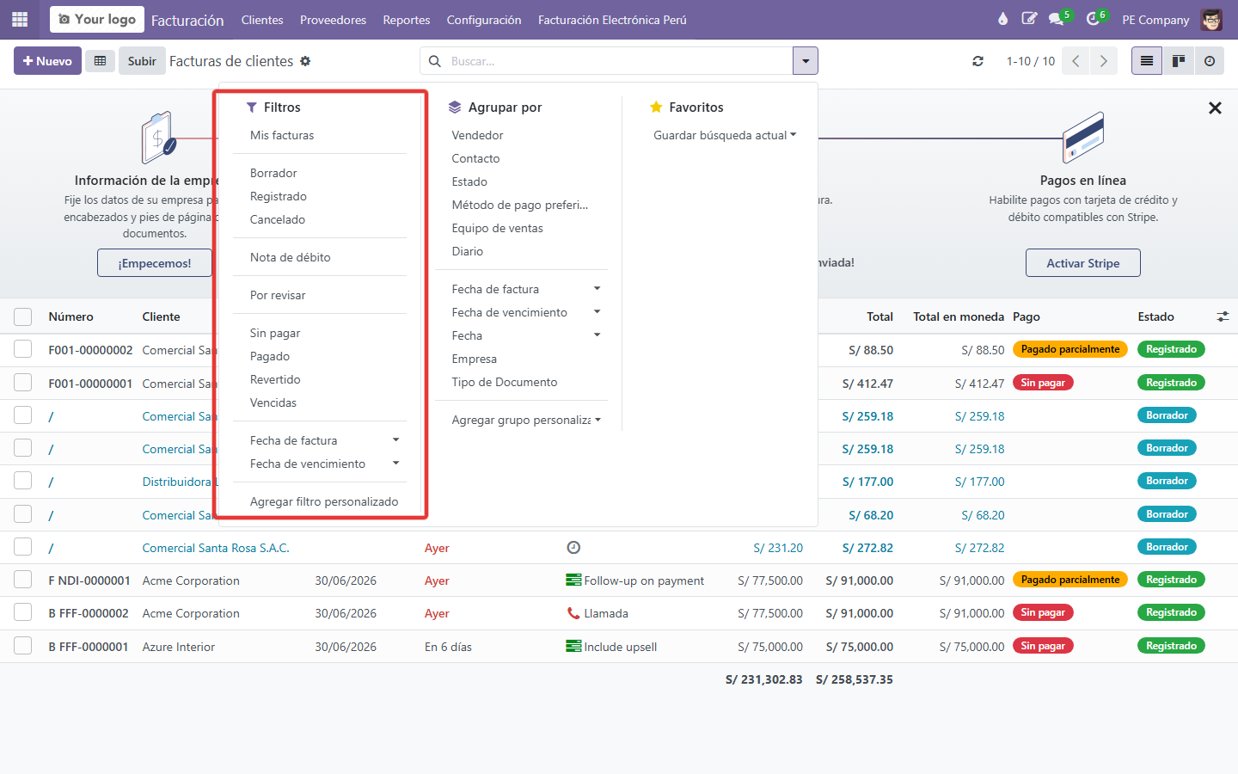Collapse the search options dropdown toggle
Viewport: 1238px width, 774px height.
tap(805, 61)
